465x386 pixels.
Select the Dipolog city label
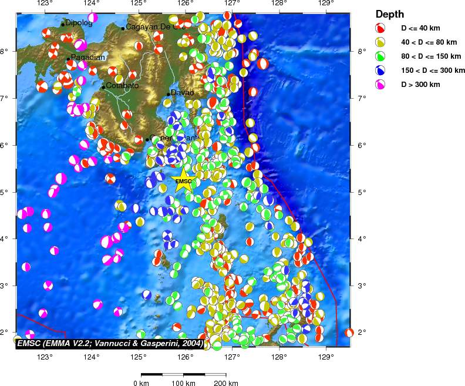pyautogui.click(x=79, y=23)
